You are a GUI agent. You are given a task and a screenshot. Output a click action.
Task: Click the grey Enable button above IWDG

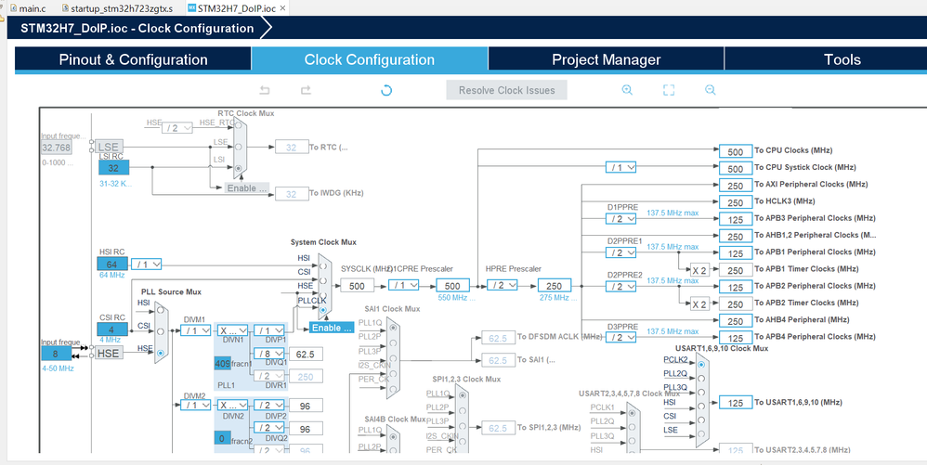point(246,188)
